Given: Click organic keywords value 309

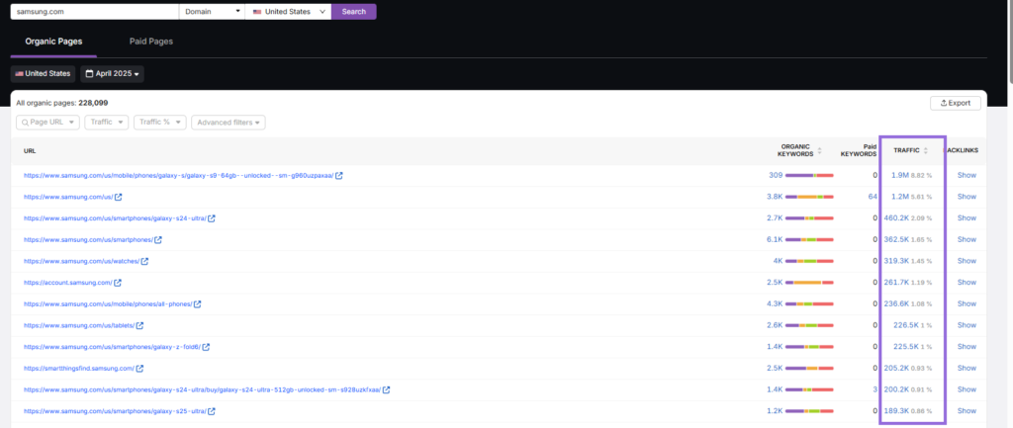Looking at the screenshot, I should [x=776, y=175].
